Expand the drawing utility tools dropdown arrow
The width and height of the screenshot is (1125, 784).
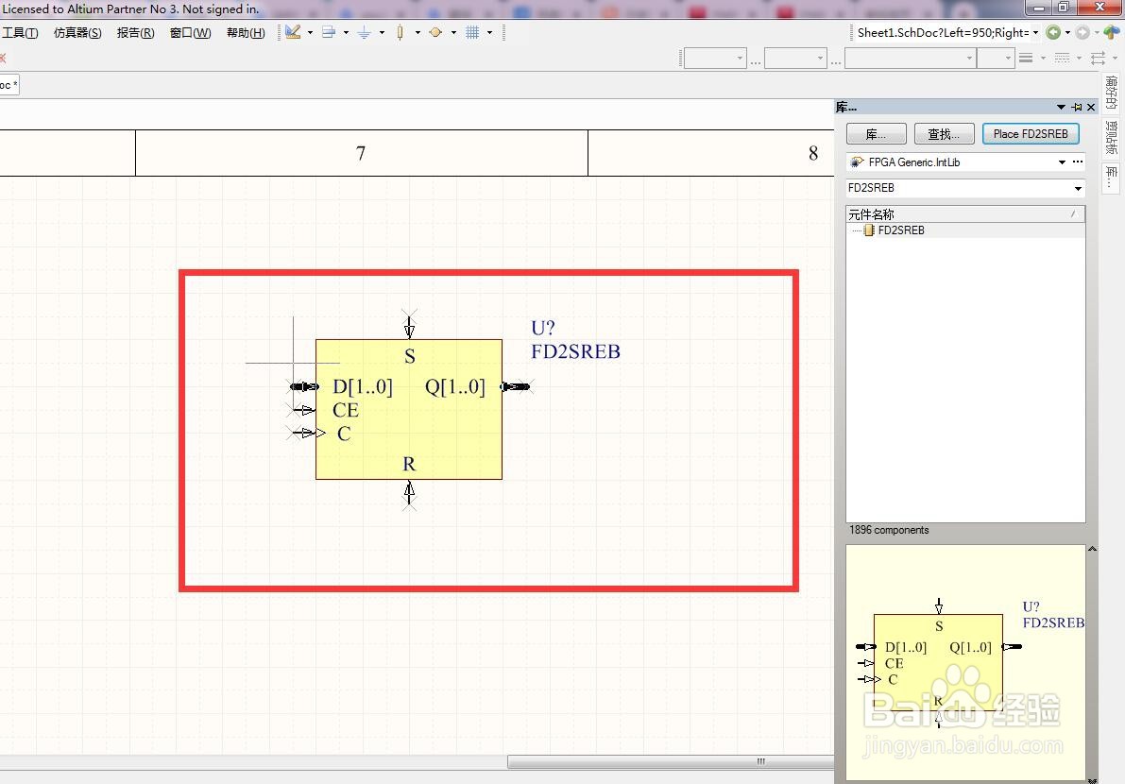(310, 32)
